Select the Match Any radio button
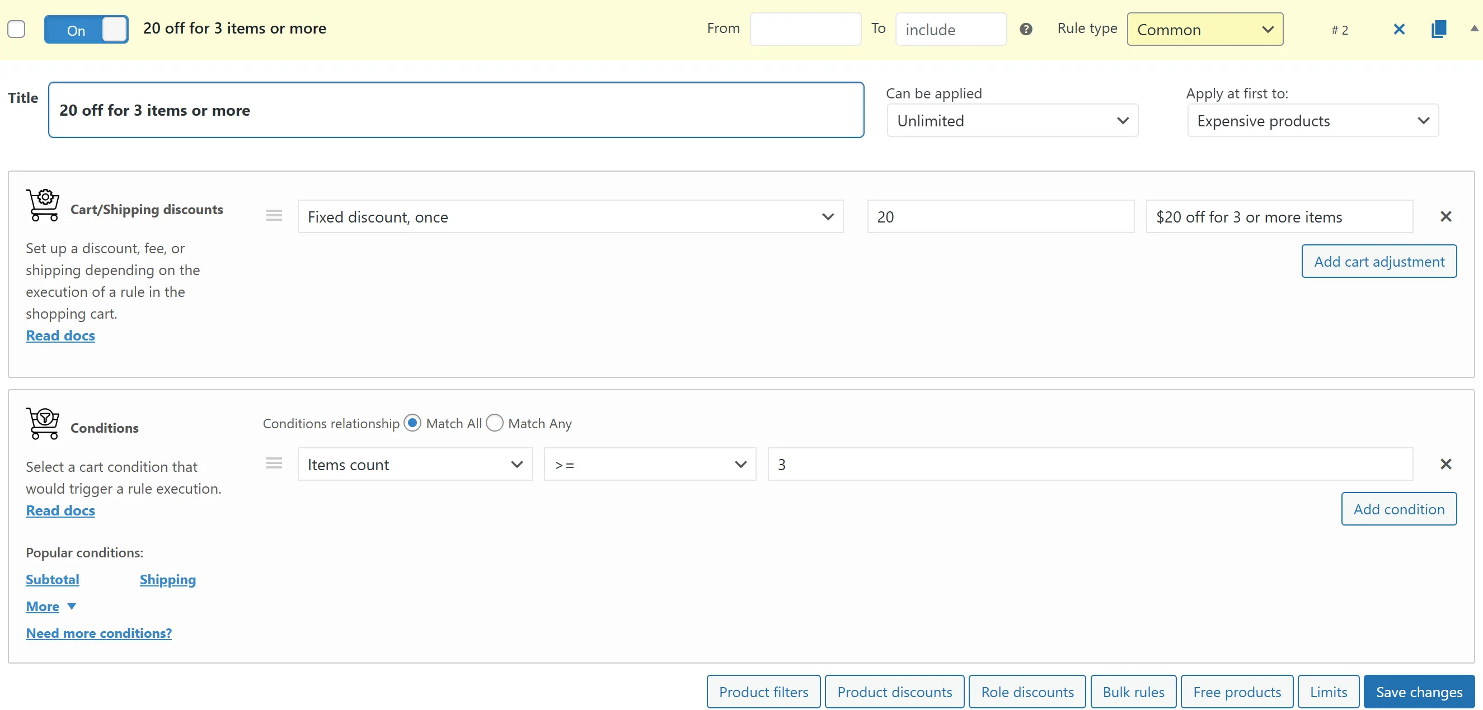1483x710 pixels. [495, 423]
